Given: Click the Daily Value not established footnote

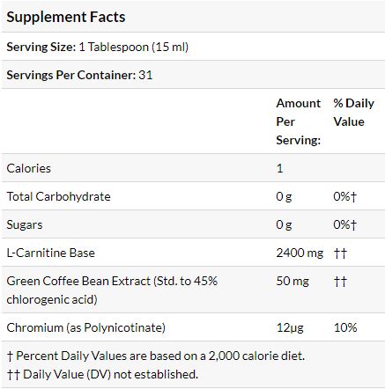Looking at the screenshot, I should (x=102, y=374).
